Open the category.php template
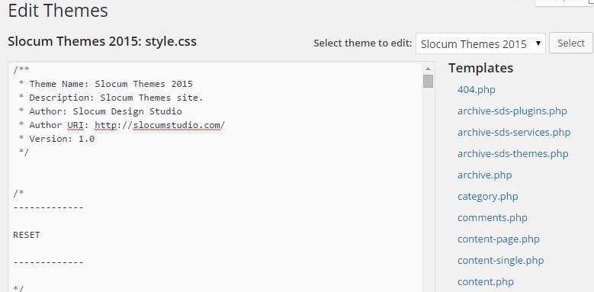The width and height of the screenshot is (594, 292). 487,196
